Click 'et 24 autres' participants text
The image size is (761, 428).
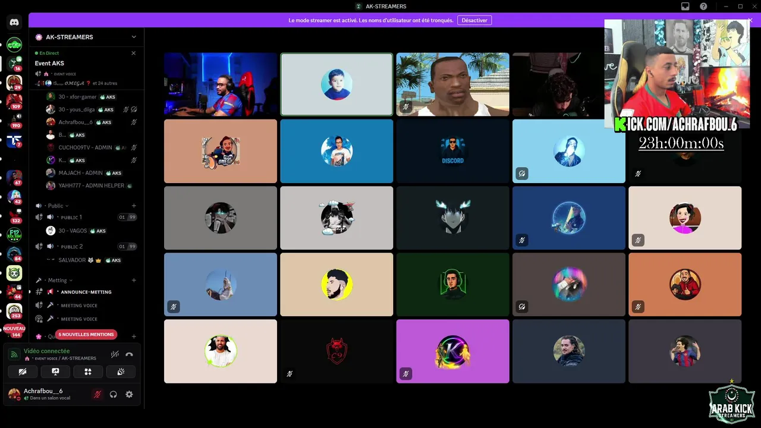(105, 83)
